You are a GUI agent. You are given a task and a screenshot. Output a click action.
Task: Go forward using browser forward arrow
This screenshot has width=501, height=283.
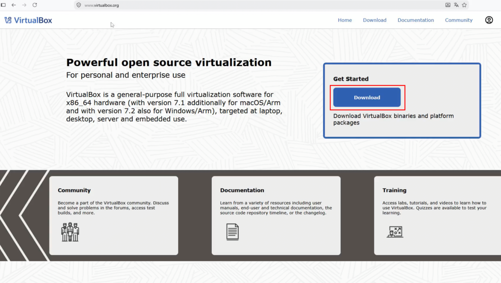(24, 5)
